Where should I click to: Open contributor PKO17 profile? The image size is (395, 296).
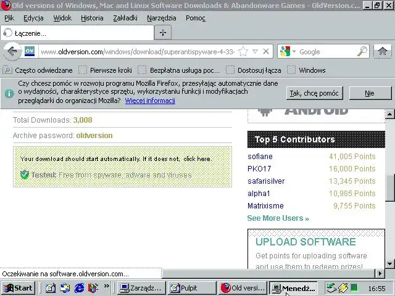pos(259,168)
